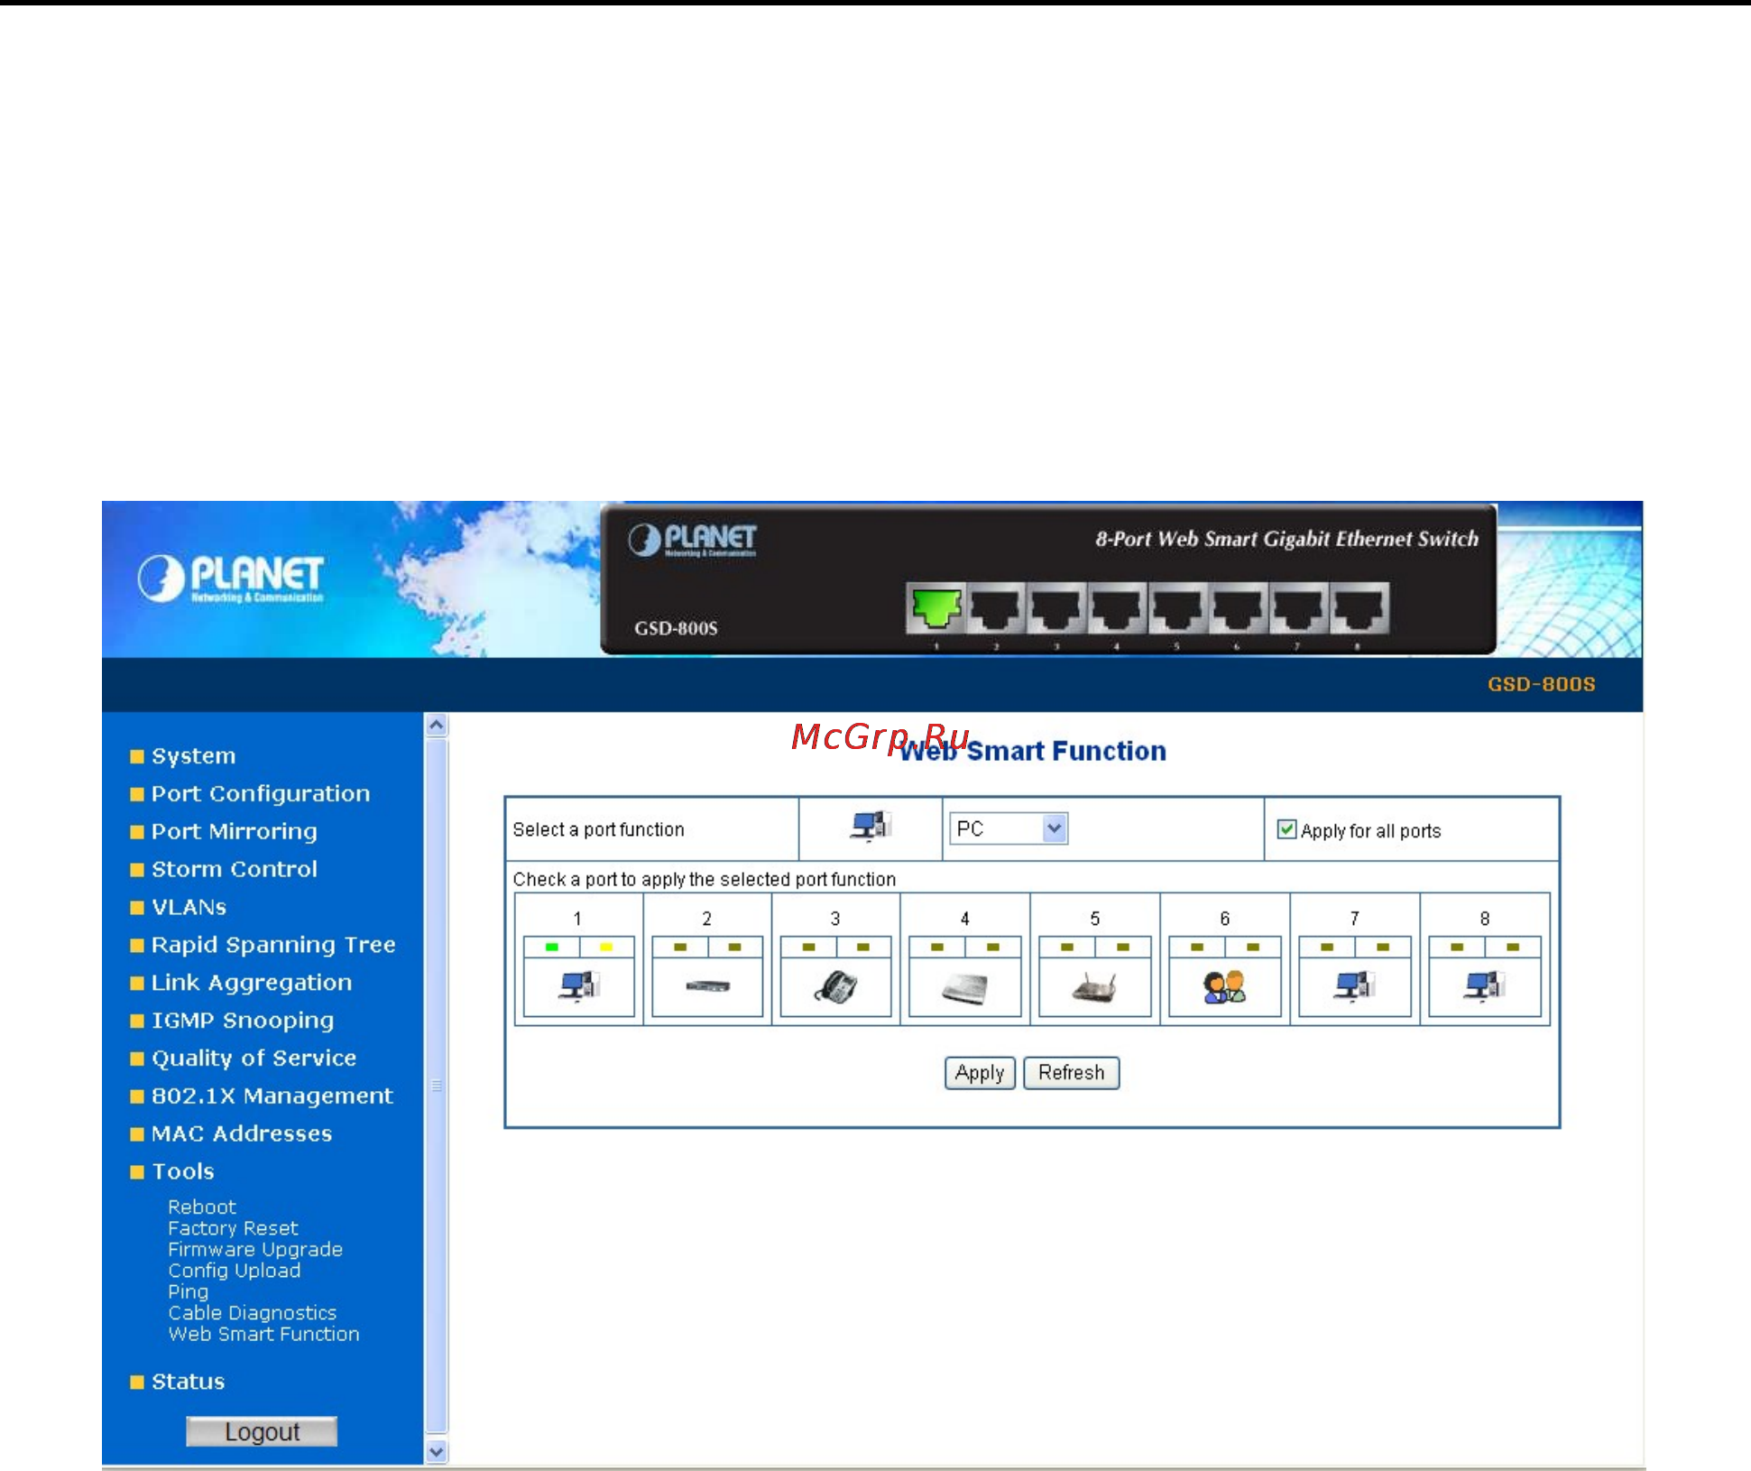Toggle the Apply for all ports checkbox

point(1287,829)
